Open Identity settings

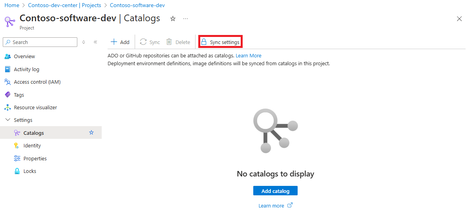(x=51, y=145)
